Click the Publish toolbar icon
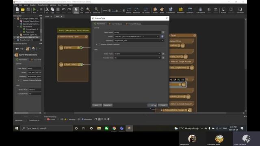This screenshot has width=260, height=146. pyautogui.click(x=223, y=10)
